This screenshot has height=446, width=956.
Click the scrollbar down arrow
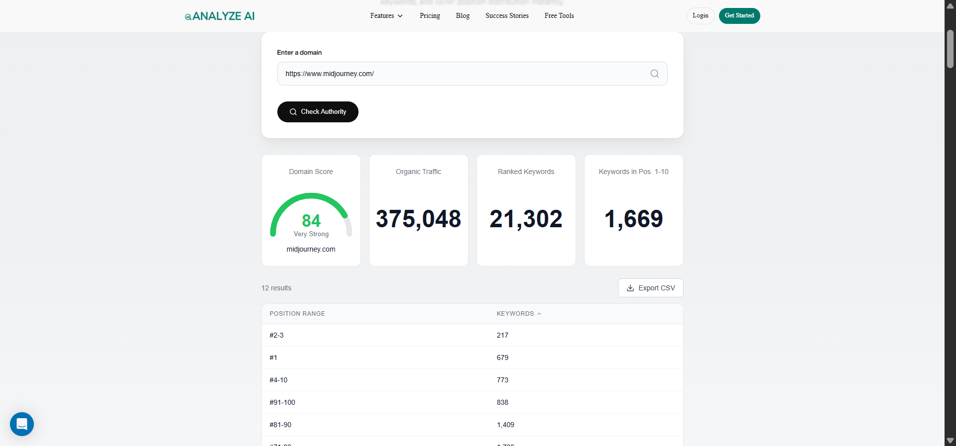tap(950, 441)
